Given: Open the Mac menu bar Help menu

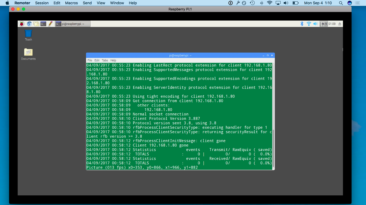Looking at the screenshot, I should (133, 3).
